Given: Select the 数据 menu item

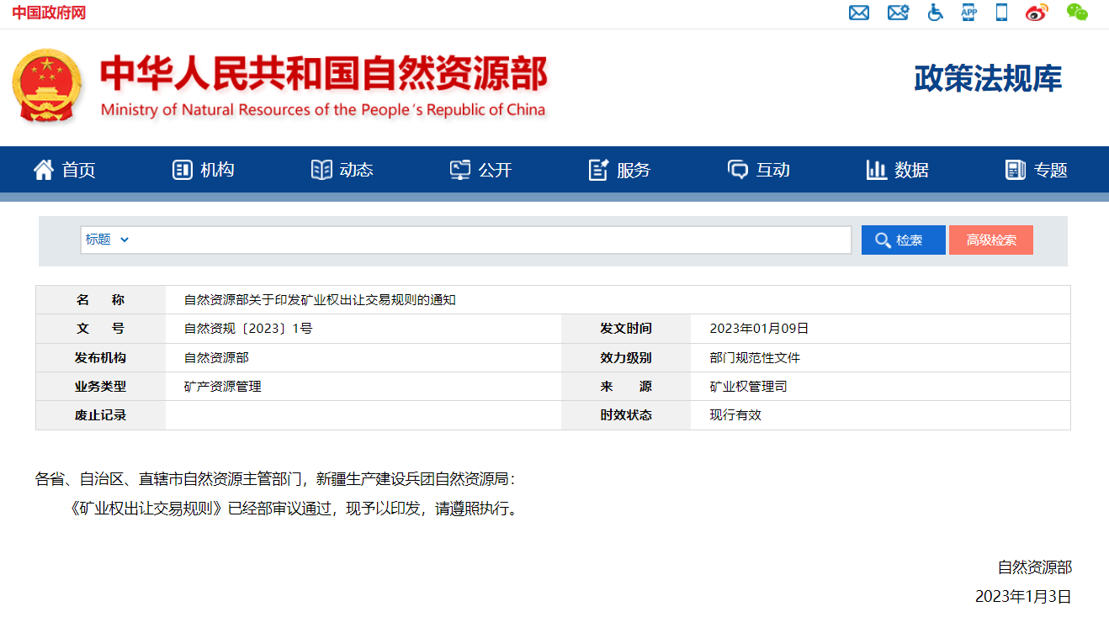Looking at the screenshot, I should pyautogui.click(x=898, y=170).
